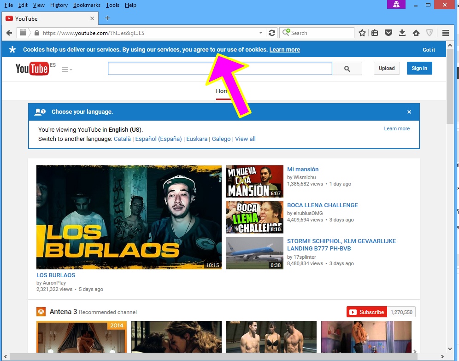Go to the Firefox home page icon

point(416,33)
